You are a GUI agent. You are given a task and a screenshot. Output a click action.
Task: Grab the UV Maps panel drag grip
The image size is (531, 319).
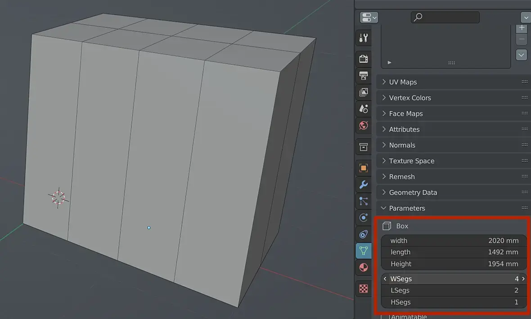525,82
